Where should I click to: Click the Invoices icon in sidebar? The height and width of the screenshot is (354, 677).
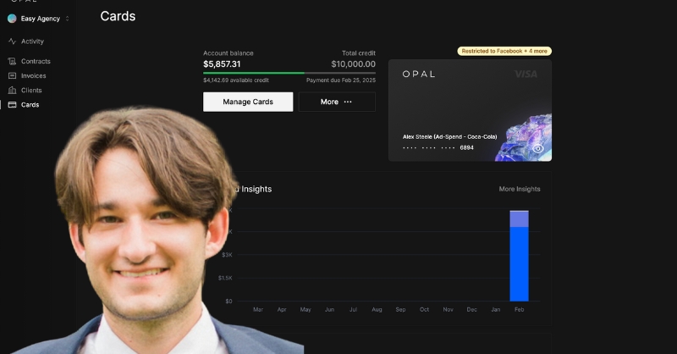pos(12,75)
